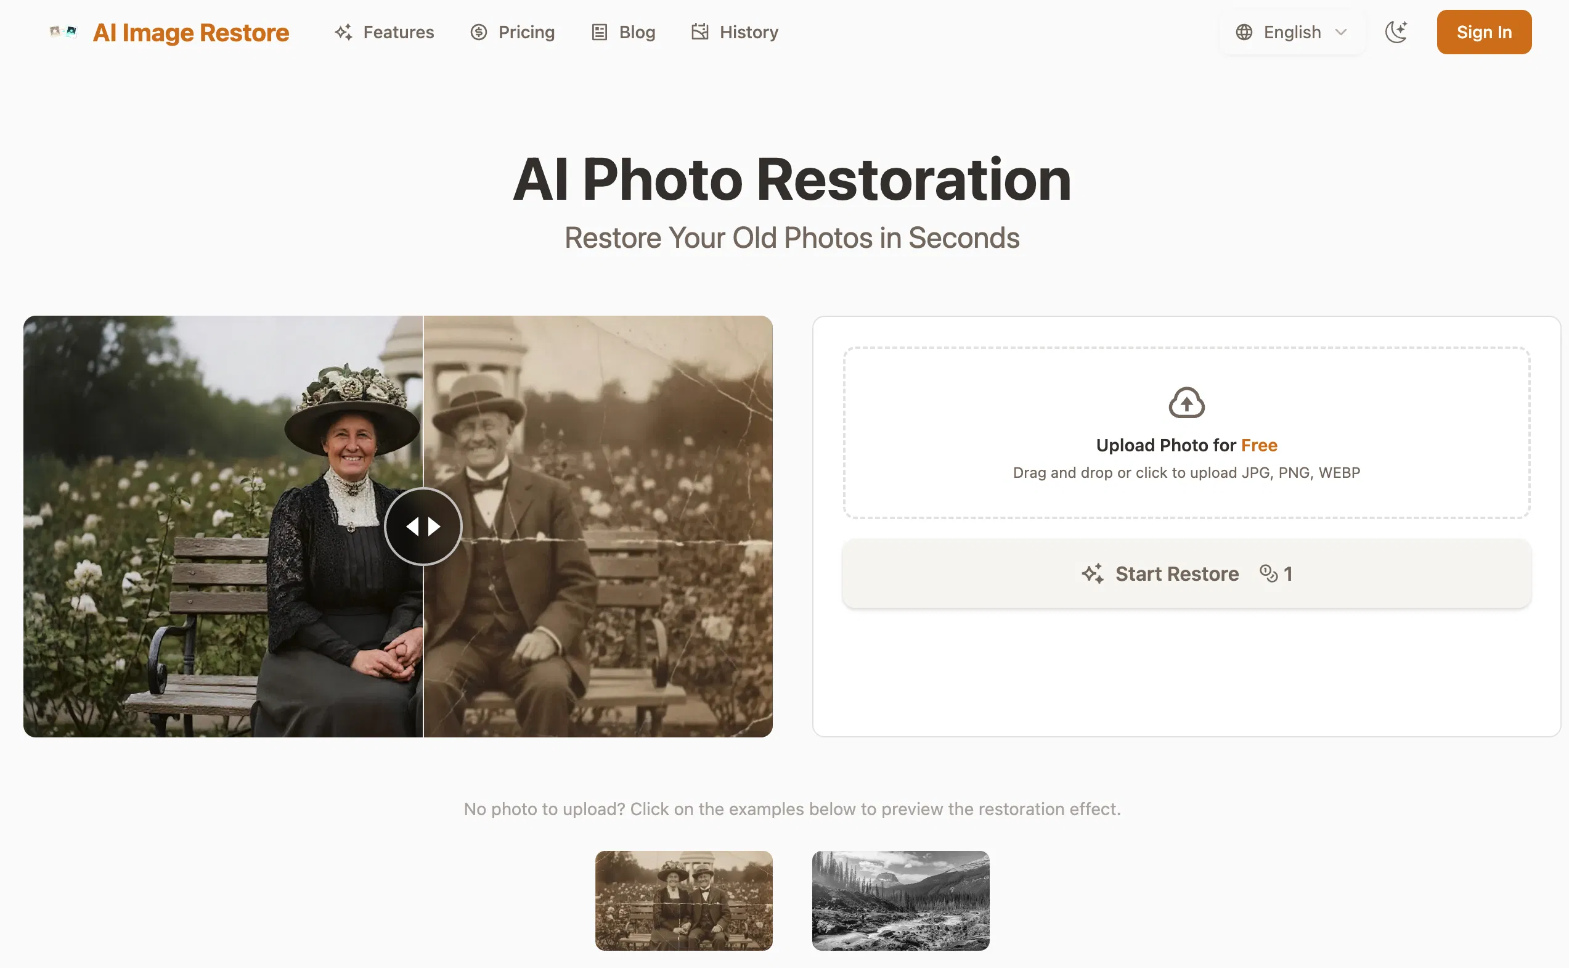Click the before-after comparison slider handle
The height and width of the screenshot is (968, 1569).
(423, 527)
